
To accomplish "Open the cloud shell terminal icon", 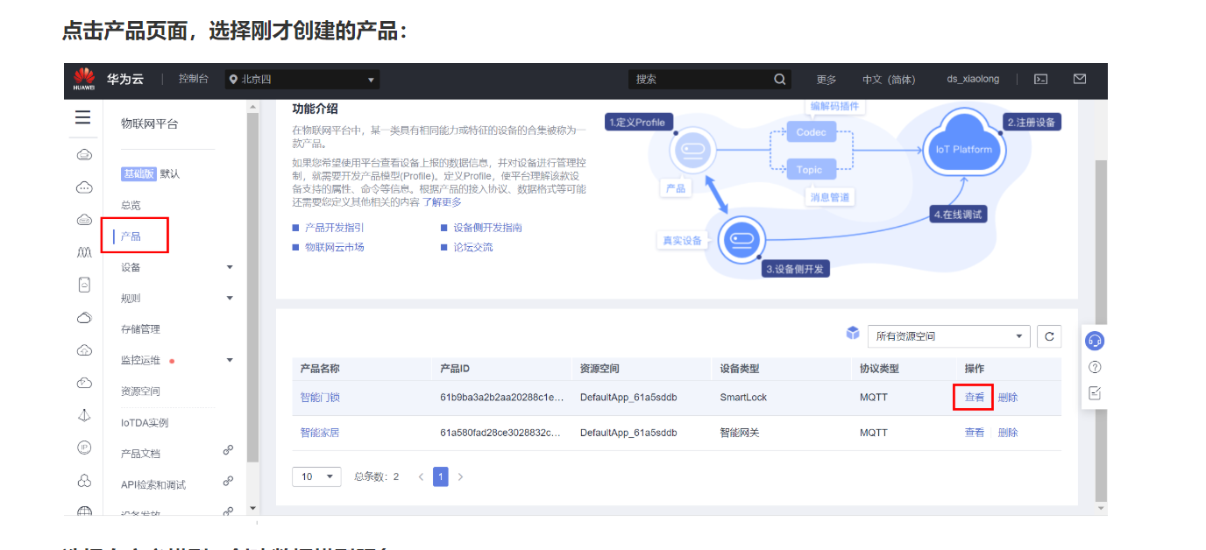I will click(1040, 79).
